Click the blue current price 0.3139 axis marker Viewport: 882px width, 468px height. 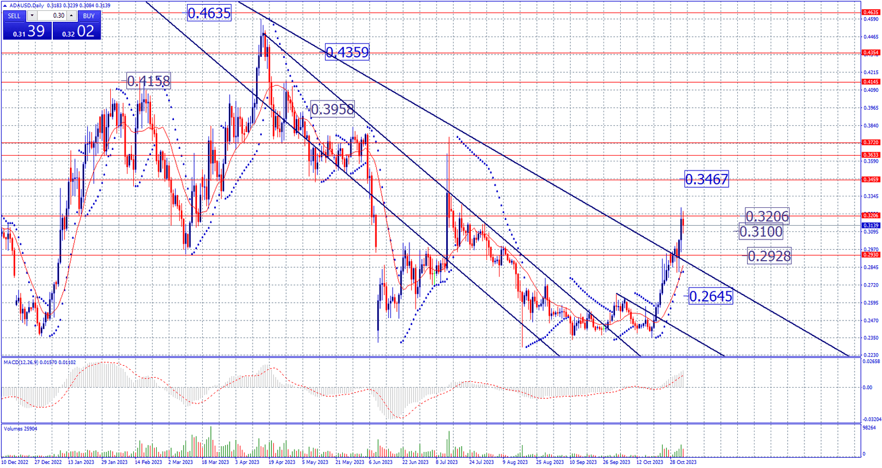tap(871, 226)
